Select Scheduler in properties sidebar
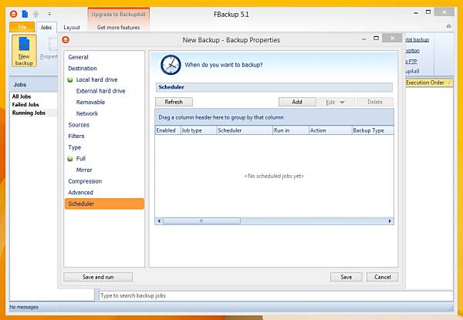The height and width of the screenshot is (320, 463). click(104, 204)
